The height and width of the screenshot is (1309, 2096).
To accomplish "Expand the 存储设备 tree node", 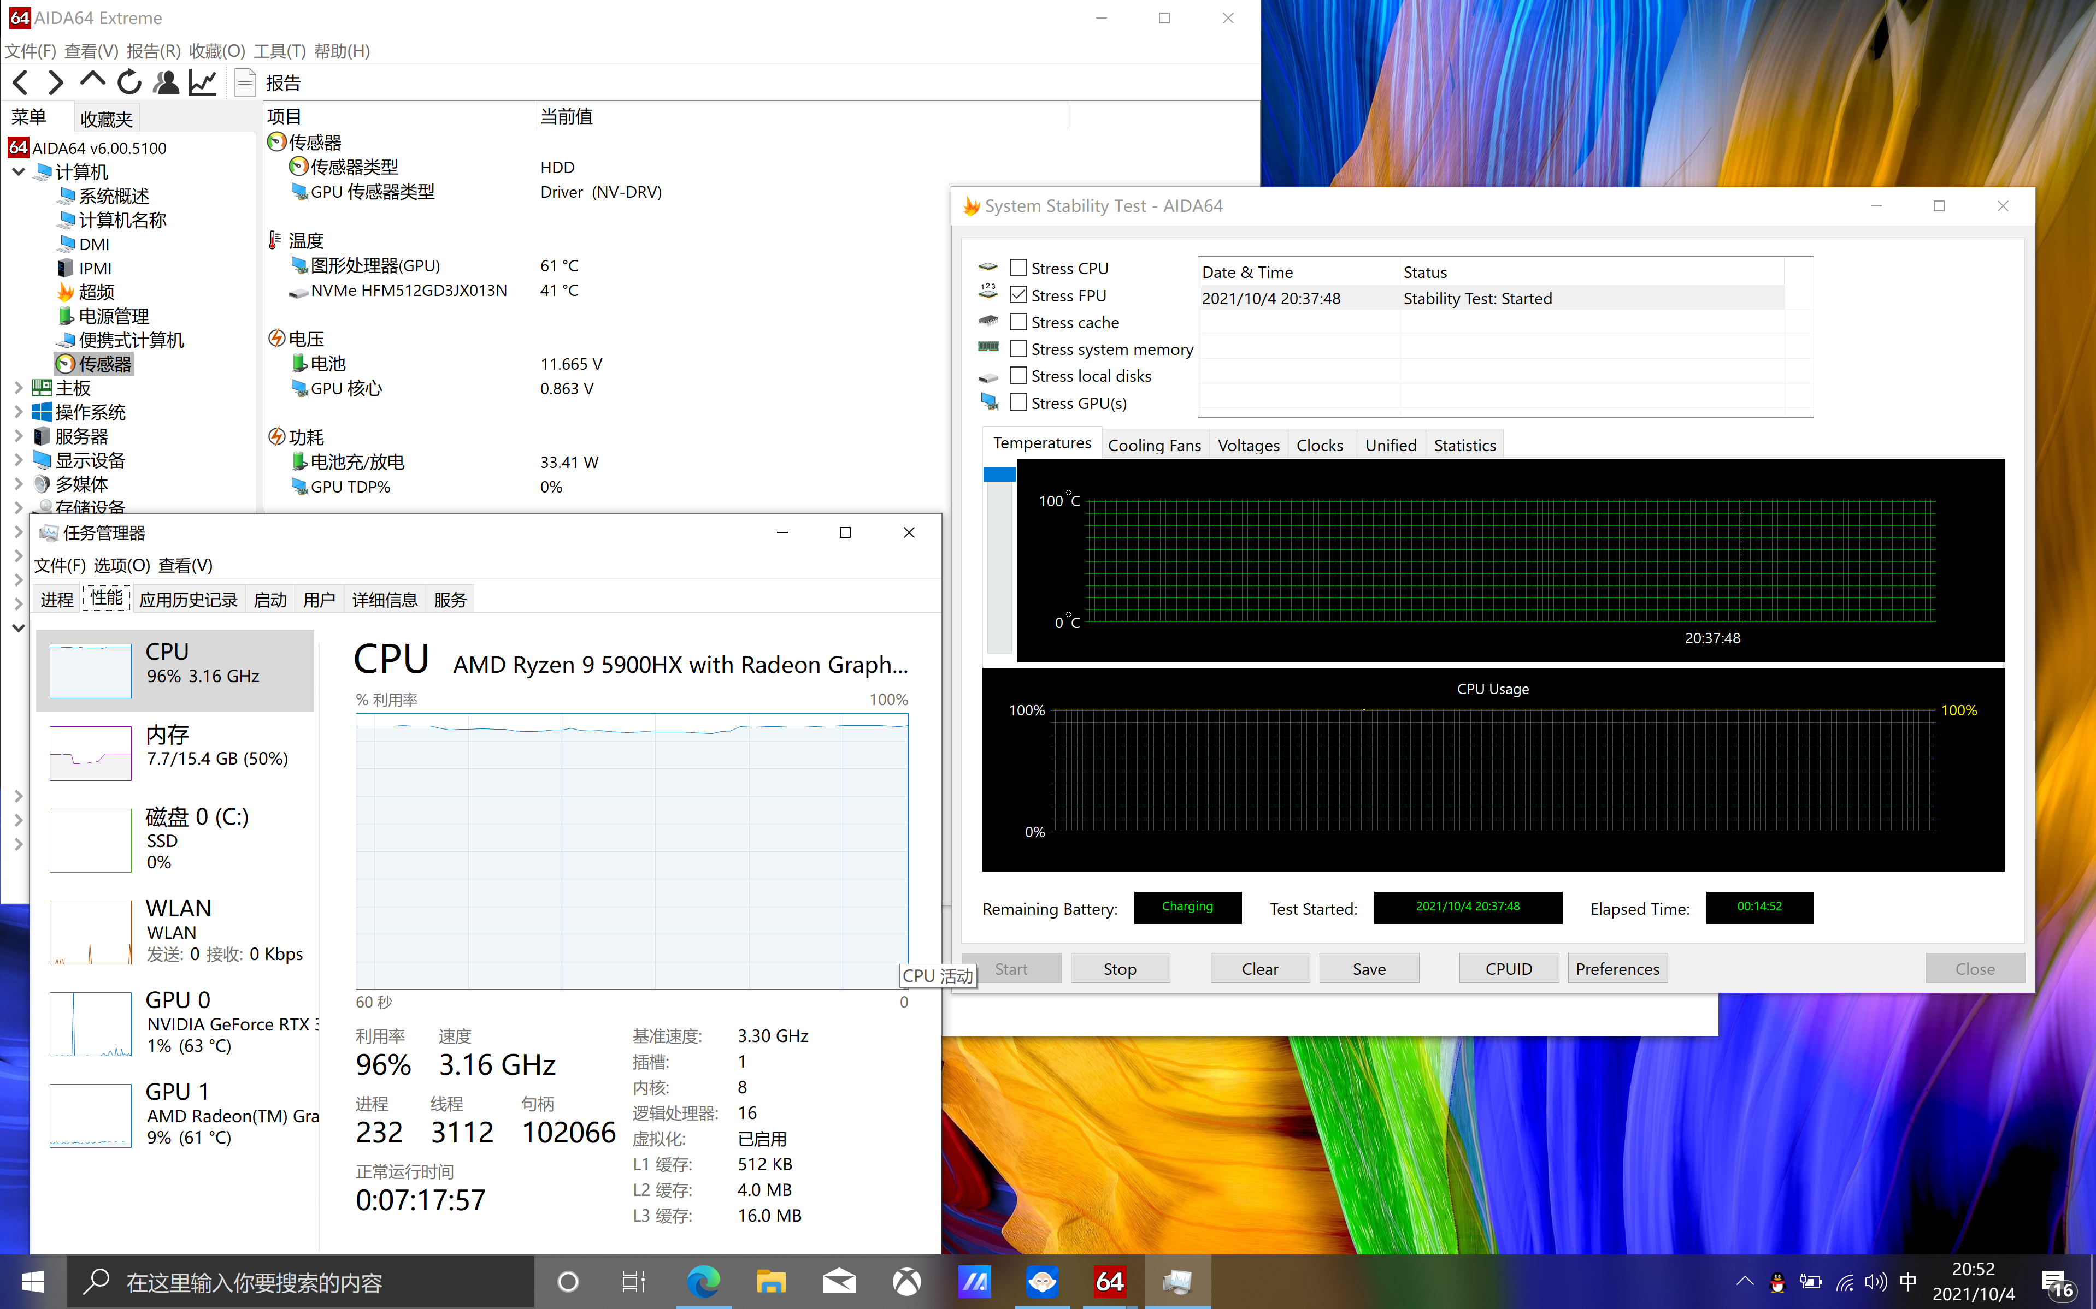I will [18, 507].
